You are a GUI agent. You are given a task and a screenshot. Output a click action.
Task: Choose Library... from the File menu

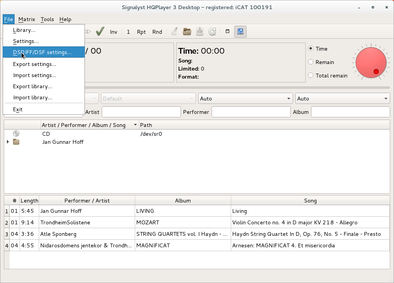[x=44, y=30]
